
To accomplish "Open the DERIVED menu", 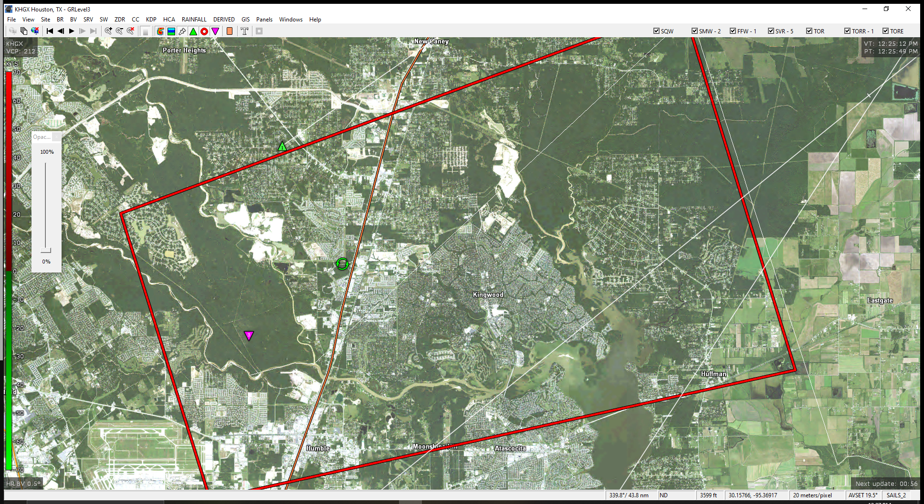I will click(x=224, y=20).
